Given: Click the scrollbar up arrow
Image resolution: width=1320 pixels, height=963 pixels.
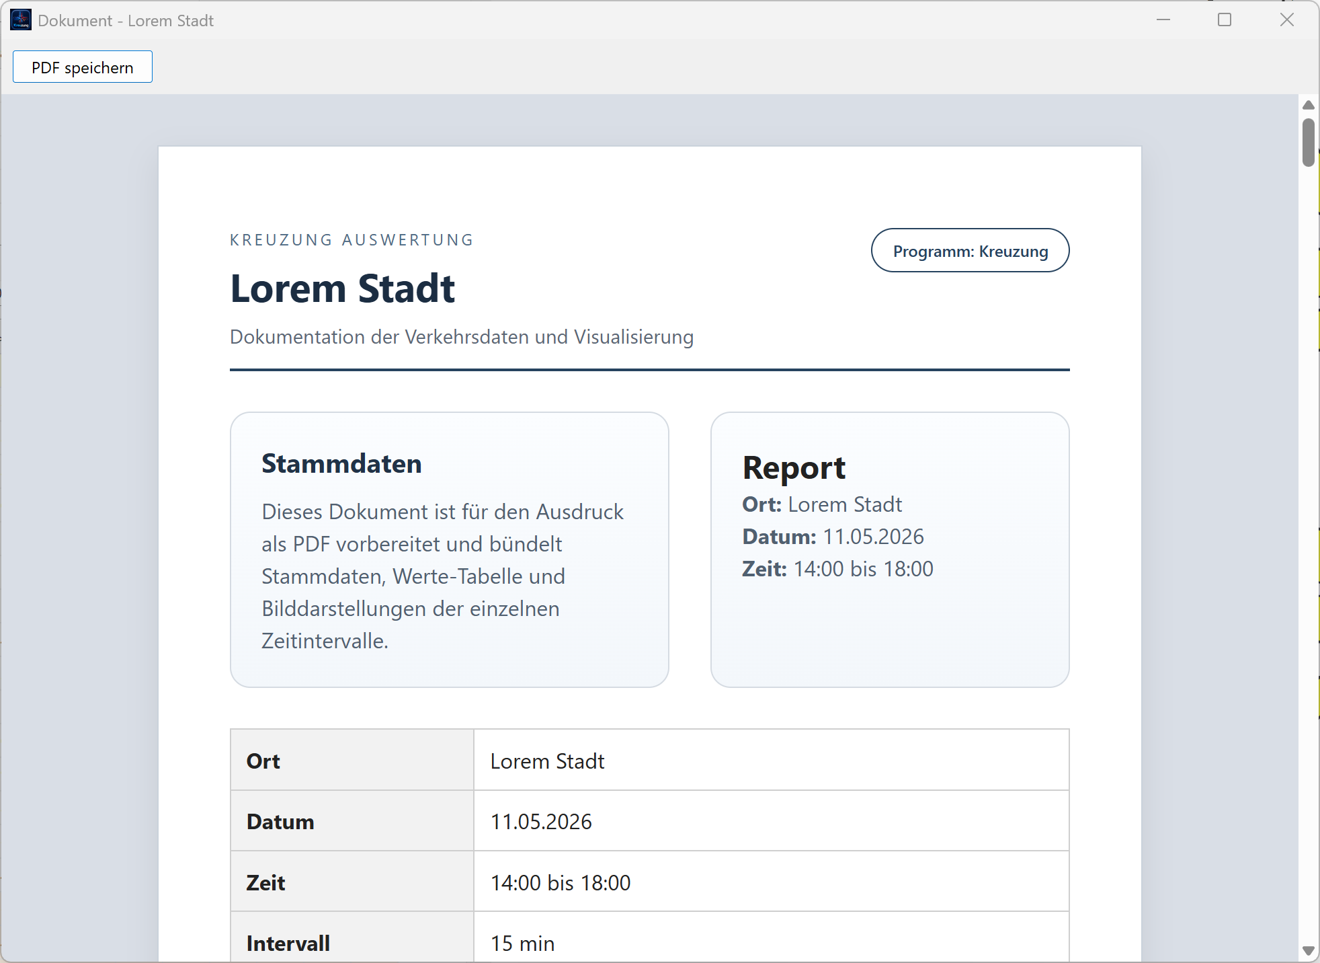Looking at the screenshot, I should [x=1309, y=105].
